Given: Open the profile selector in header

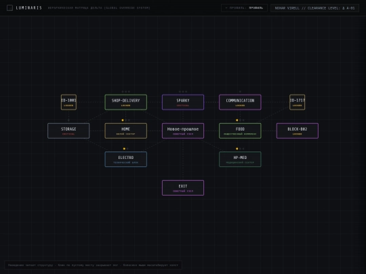Looking at the screenshot, I should click(244, 8).
